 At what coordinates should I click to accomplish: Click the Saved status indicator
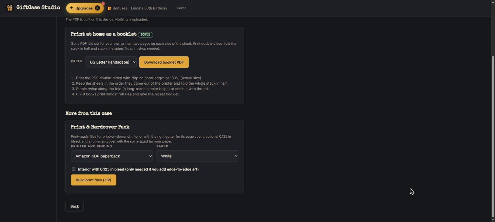pos(182,8)
